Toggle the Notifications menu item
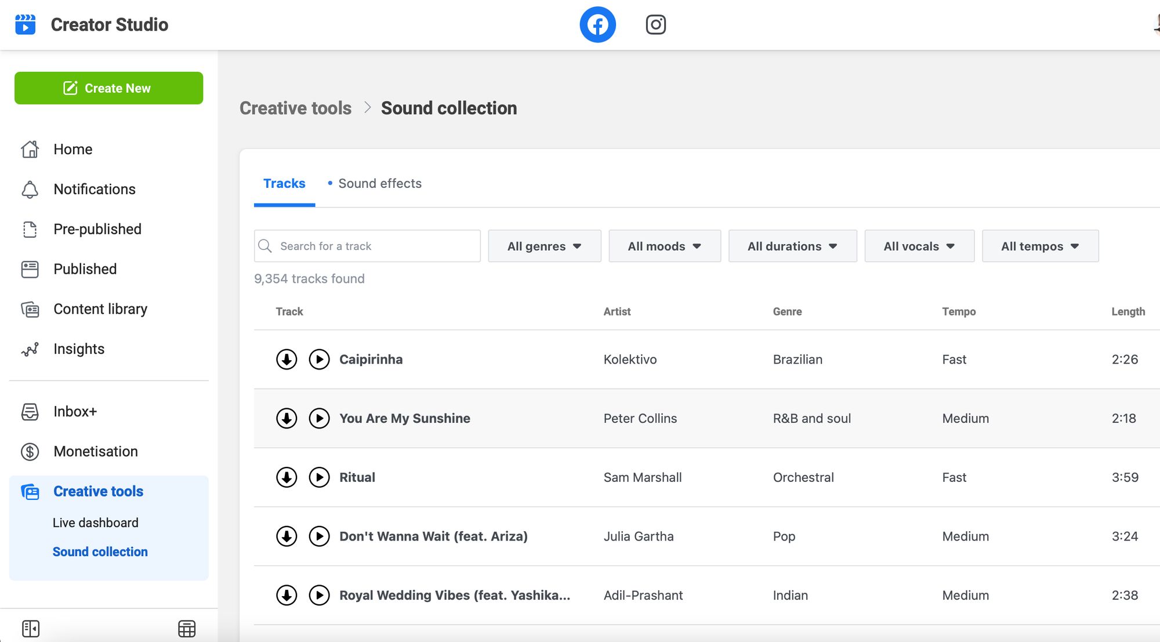The image size is (1160, 642). (x=94, y=188)
